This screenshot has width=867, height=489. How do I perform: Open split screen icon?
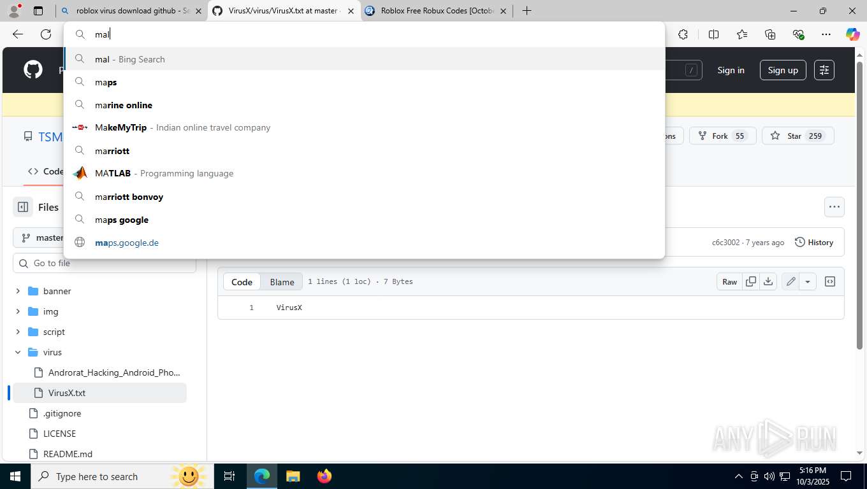pos(713,34)
